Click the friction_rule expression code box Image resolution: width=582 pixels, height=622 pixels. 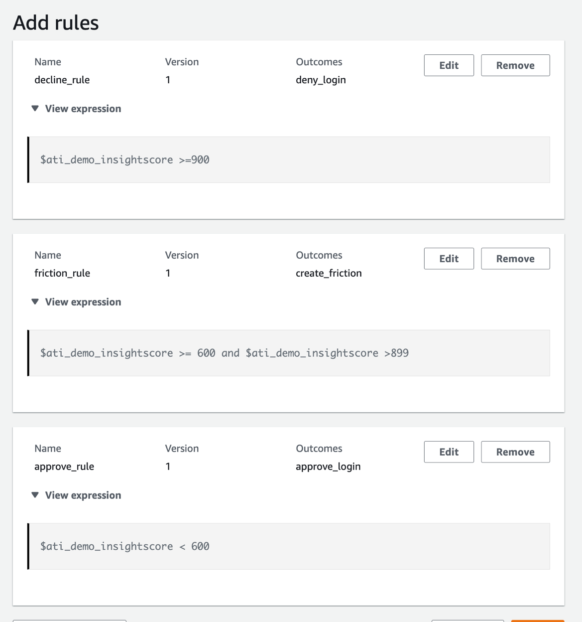(289, 353)
